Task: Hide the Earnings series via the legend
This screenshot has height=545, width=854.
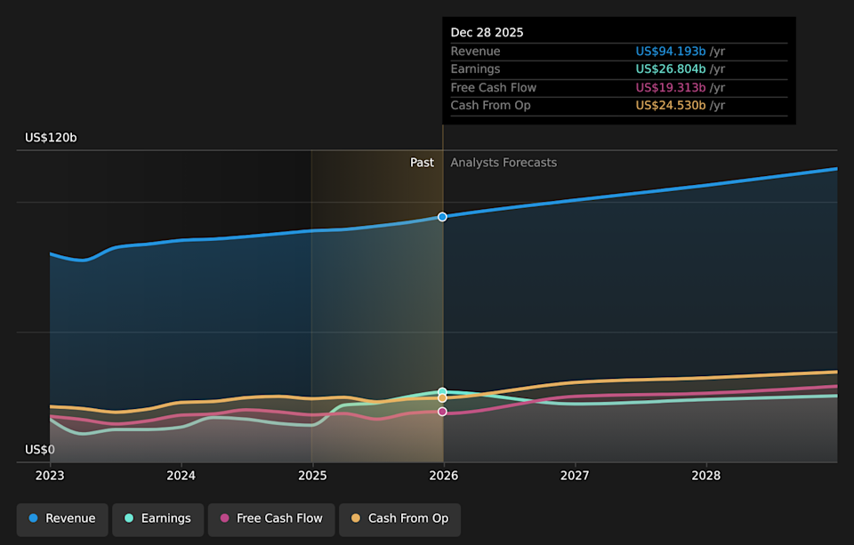Action: (157, 518)
